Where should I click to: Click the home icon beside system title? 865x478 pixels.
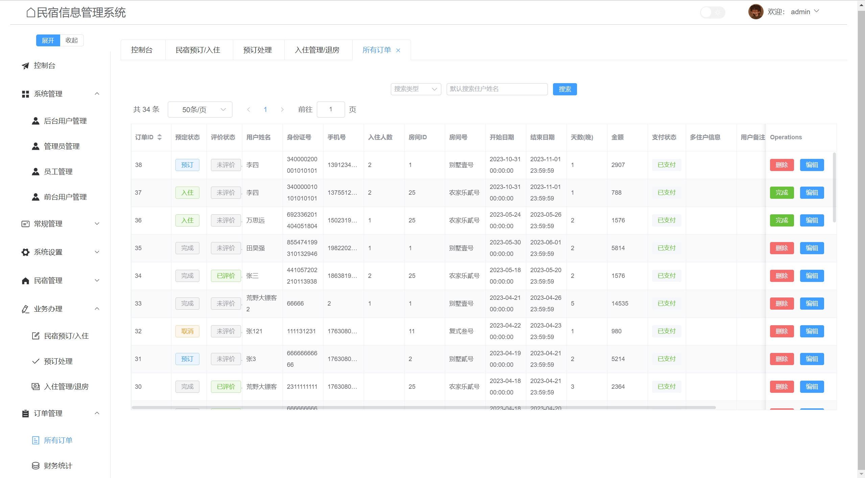[31, 13]
